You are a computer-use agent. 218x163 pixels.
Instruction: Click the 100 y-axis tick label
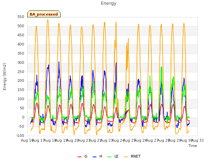click(x=21, y=99)
